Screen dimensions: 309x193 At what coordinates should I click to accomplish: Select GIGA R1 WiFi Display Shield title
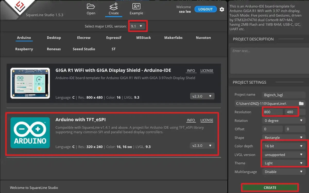pos(113,70)
